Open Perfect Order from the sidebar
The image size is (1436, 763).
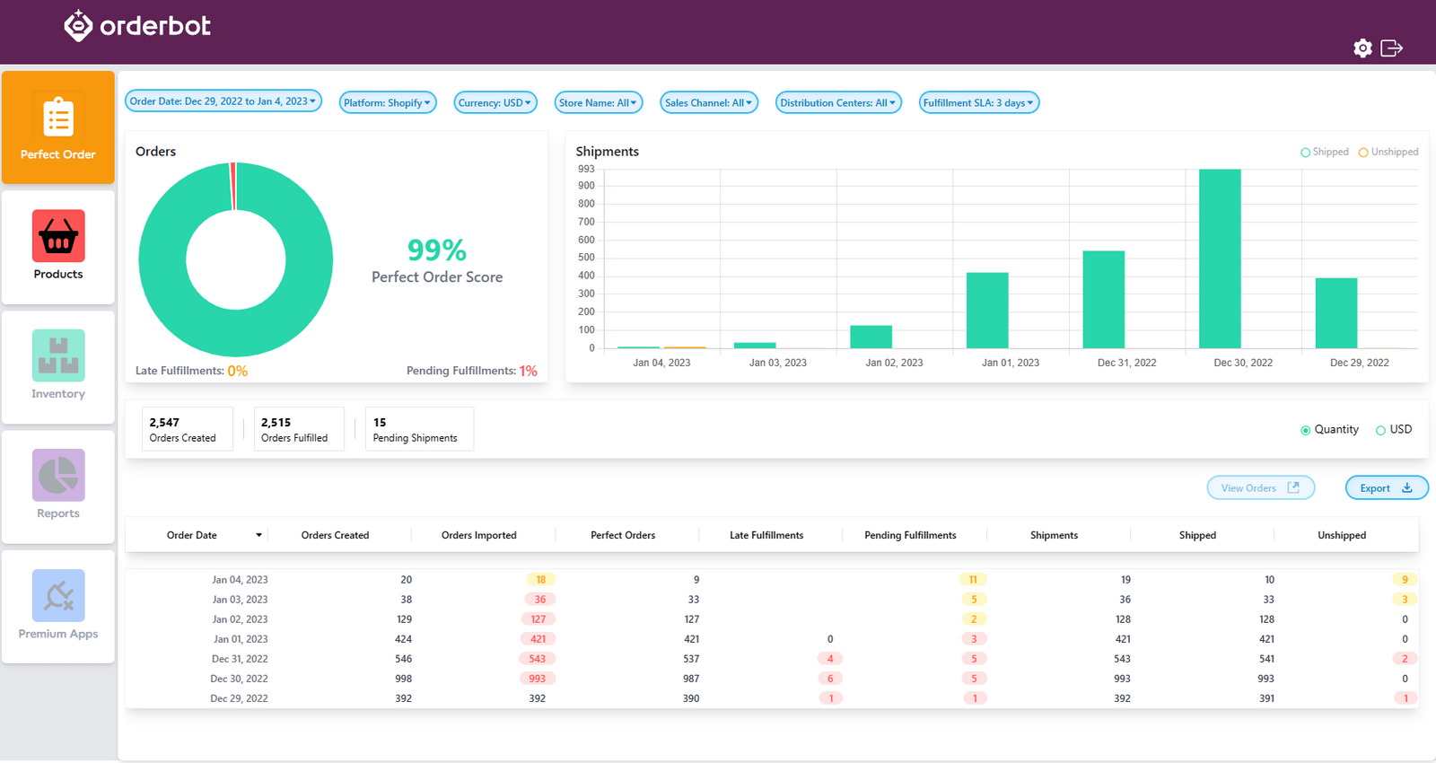click(58, 127)
